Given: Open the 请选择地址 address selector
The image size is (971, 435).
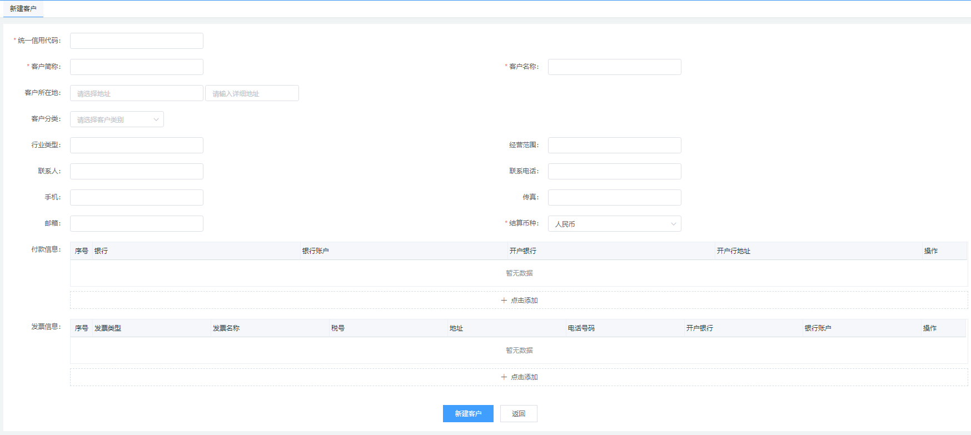Looking at the screenshot, I should click(136, 93).
